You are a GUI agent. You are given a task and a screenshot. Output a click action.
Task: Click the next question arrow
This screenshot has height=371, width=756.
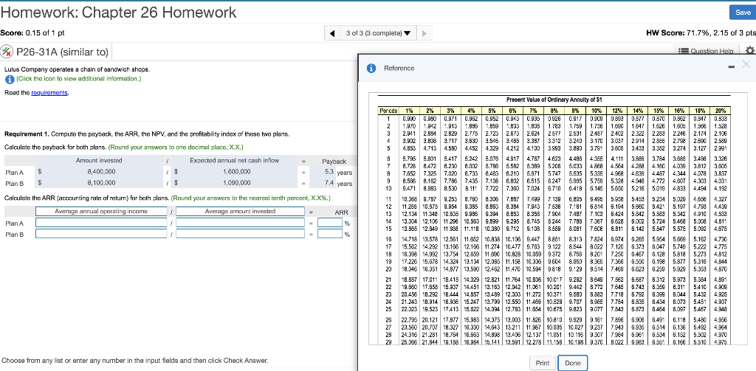[424, 34]
